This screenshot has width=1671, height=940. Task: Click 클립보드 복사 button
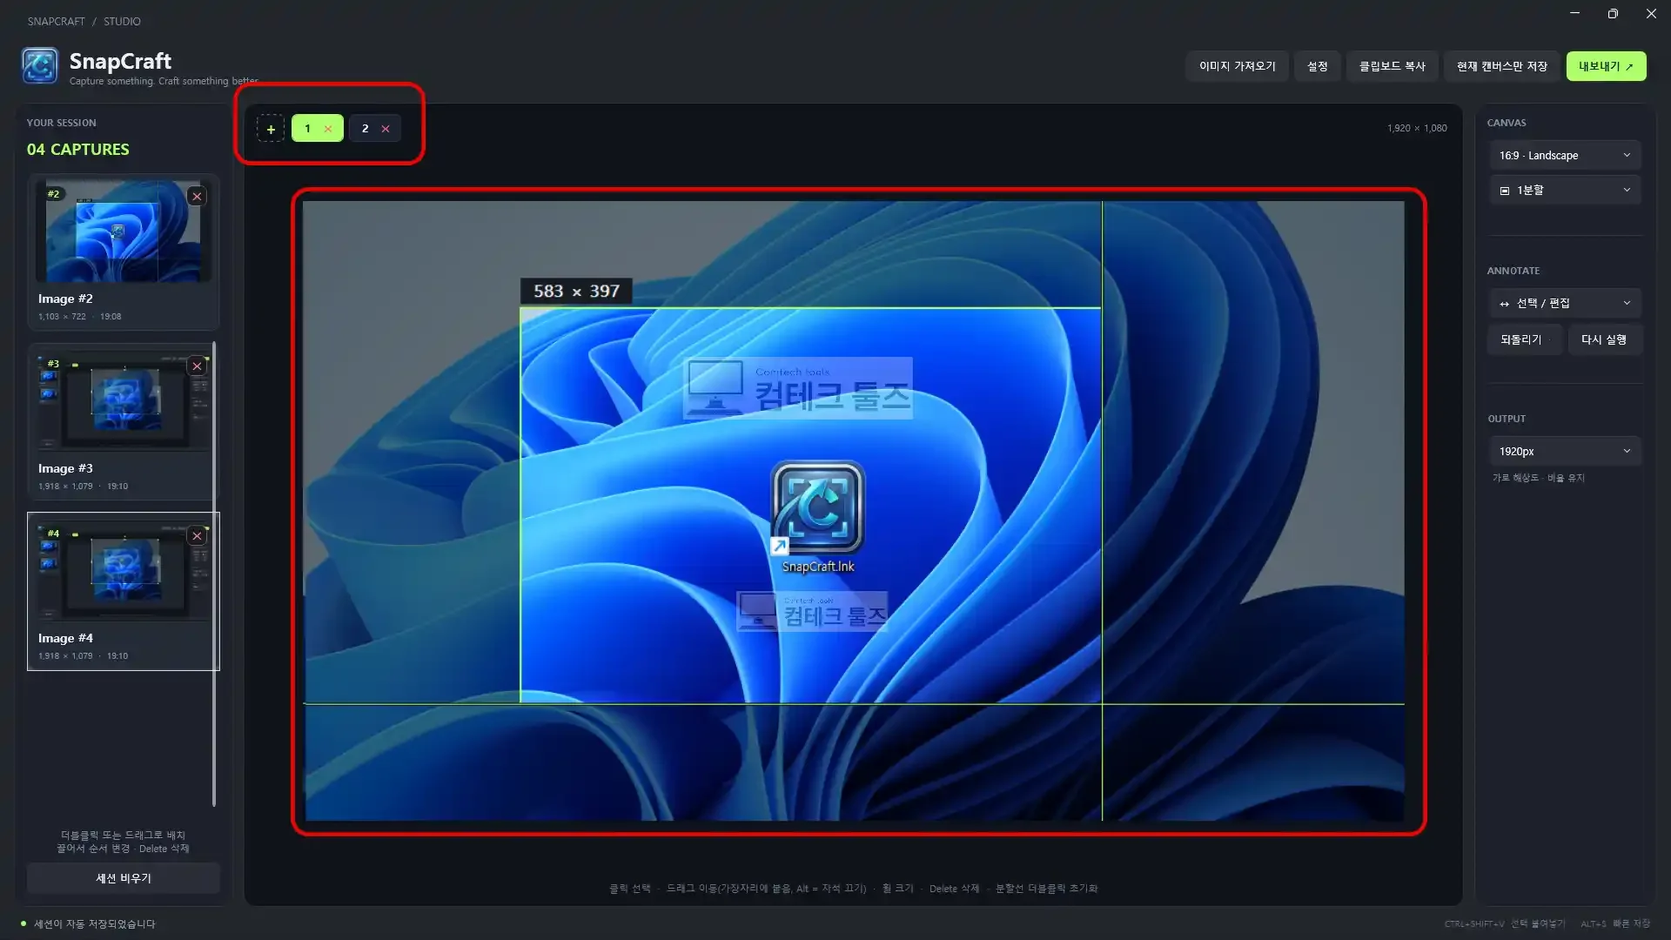(1392, 66)
